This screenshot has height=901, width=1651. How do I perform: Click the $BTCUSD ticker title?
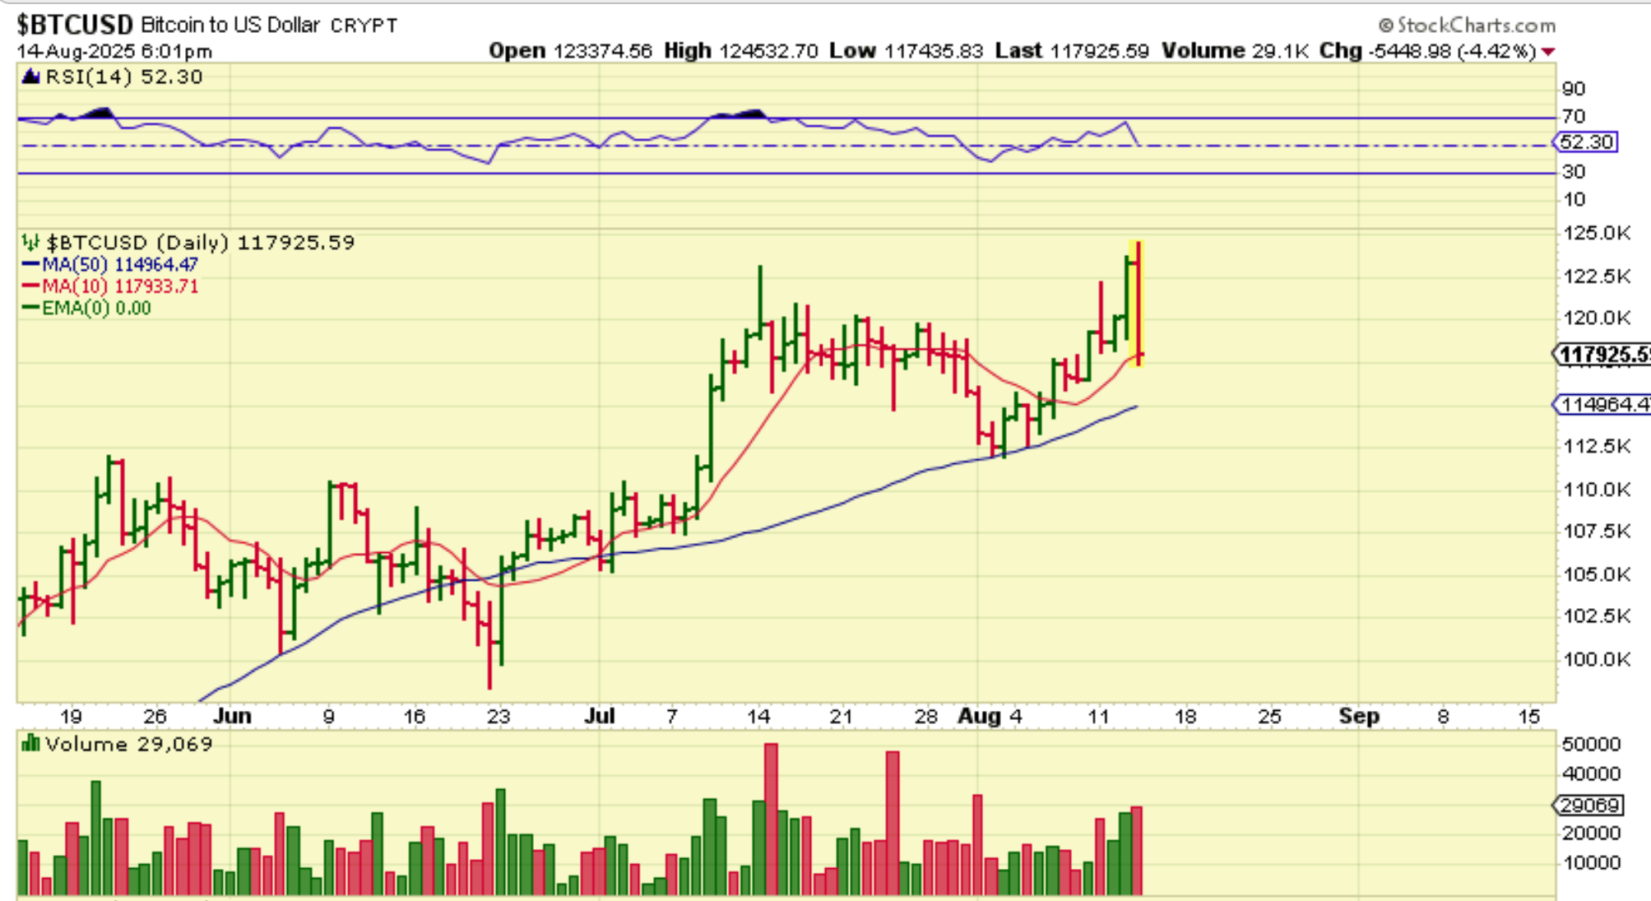coord(74,25)
